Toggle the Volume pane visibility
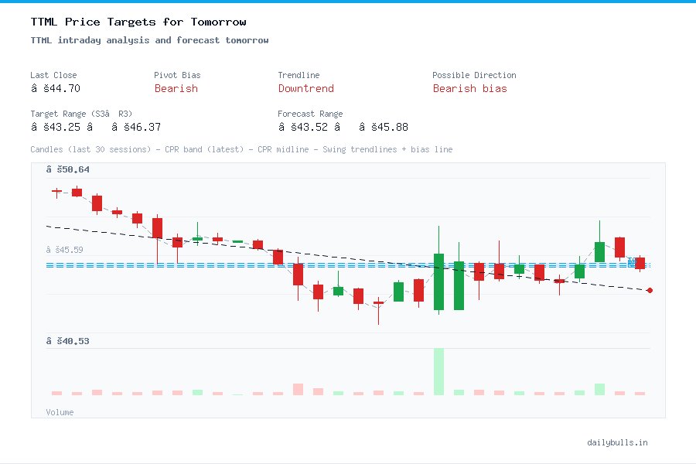The width and height of the screenshot is (696, 464). tap(60, 412)
